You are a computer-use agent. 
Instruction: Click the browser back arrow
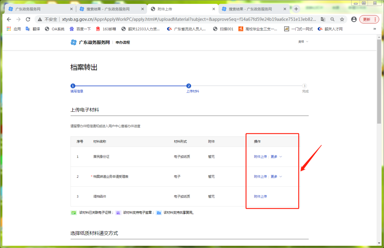(9, 19)
